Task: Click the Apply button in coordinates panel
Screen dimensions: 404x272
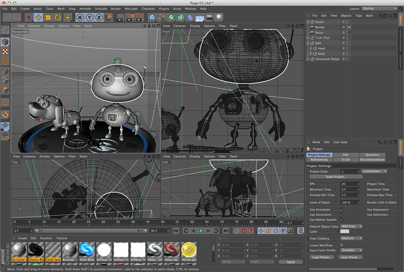Action: [290, 262]
